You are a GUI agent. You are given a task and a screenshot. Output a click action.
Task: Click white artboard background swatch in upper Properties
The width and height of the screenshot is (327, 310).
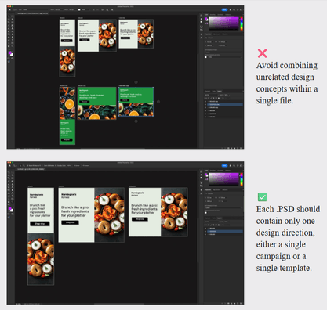click(205, 57)
